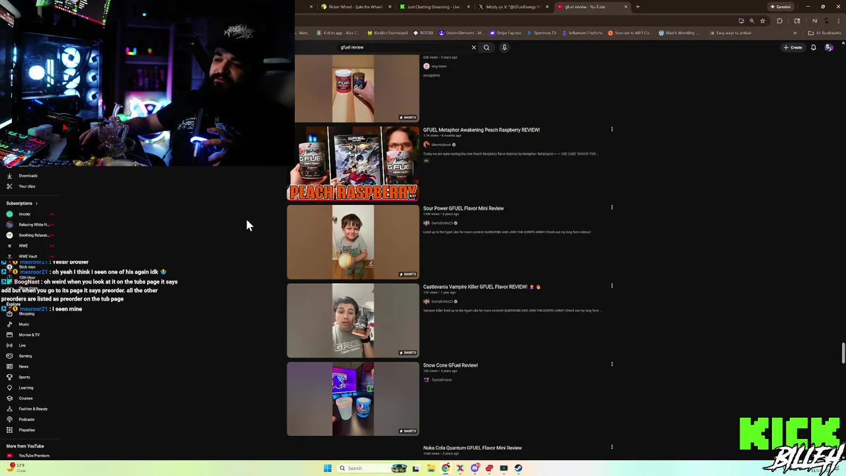Open options menu for Nuka Cola Quantum review
Screen dimensions: 846x476
[x=612, y=448]
